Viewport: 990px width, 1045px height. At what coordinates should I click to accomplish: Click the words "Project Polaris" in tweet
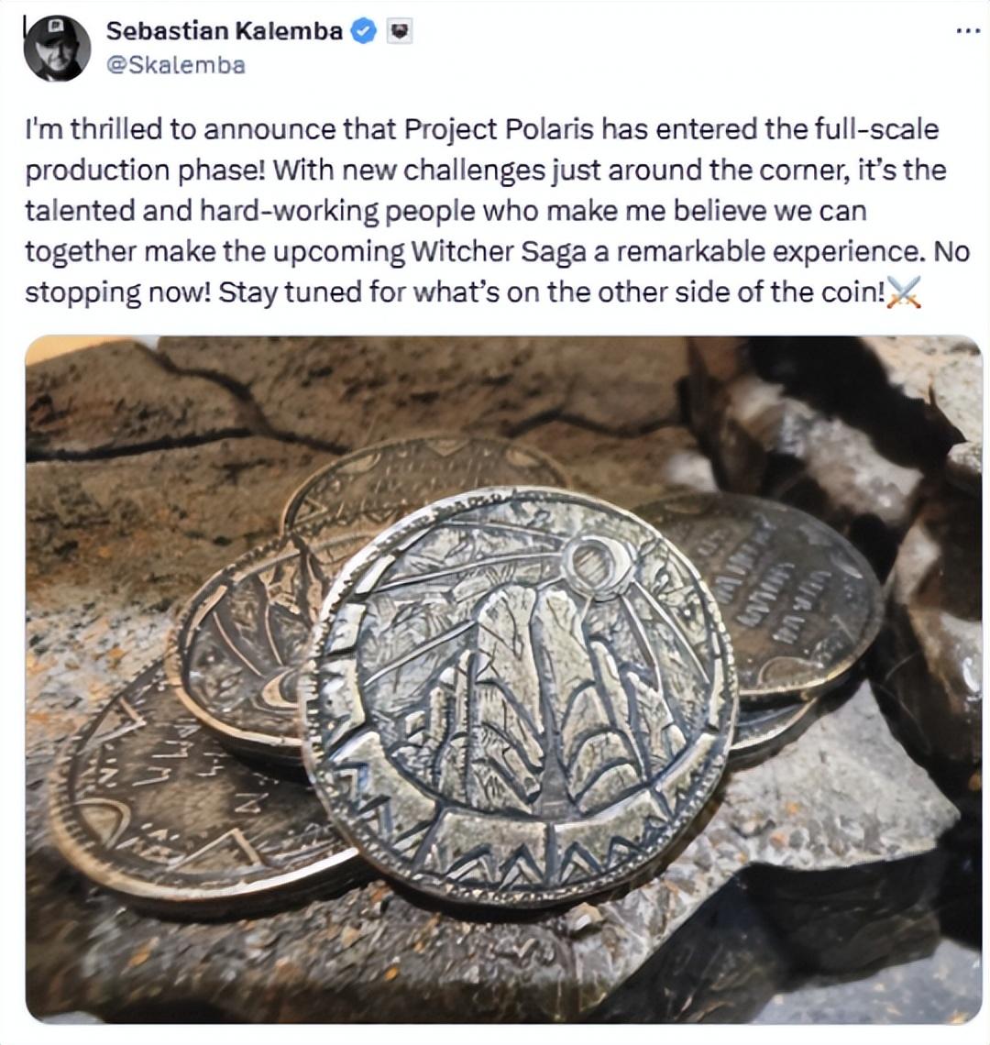[x=499, y=128]
